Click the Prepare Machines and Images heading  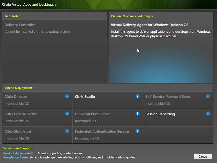pyautogui.click(x=132, y=16)
